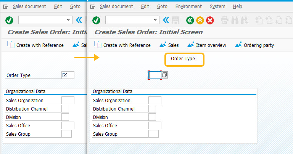Image resolution: width=293 pixels, height=154 pixels.
Task: Open the Order Type search help button
Action: pyautogui.click(x=165, y=75)
